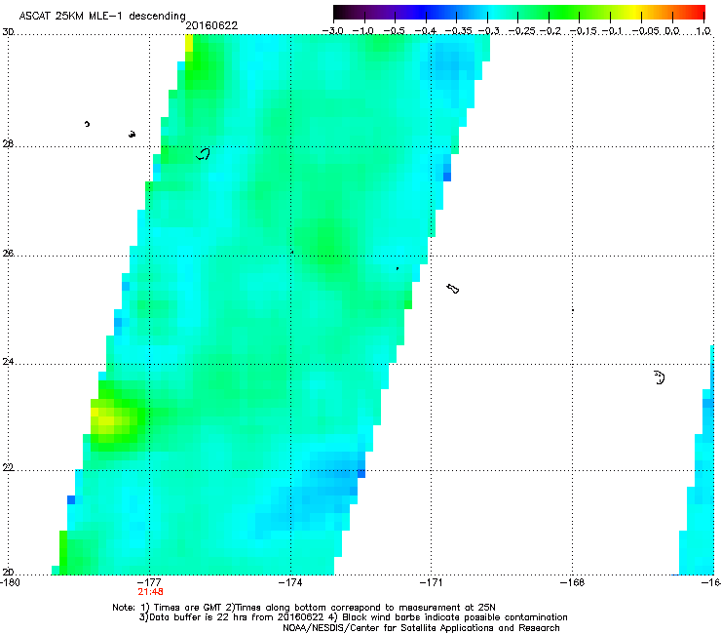
Task: Click the colorbar label -0.2
Action: point(550,31)
